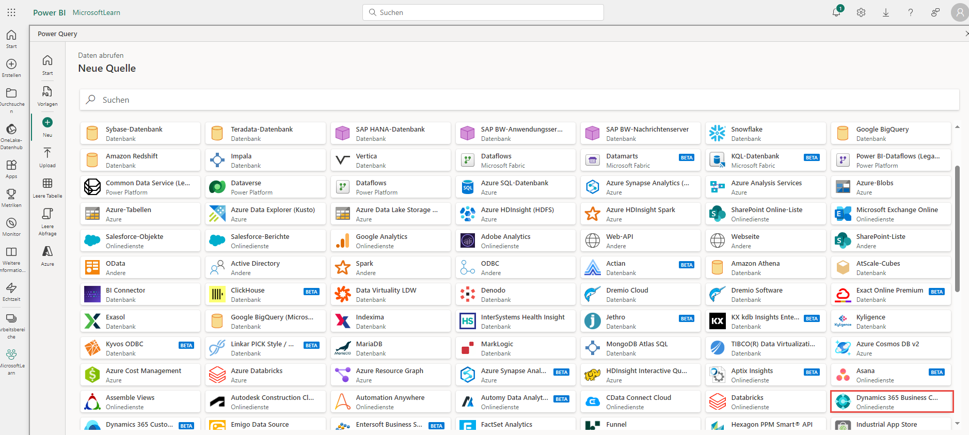
Task: Click the Power BI title link
Action: click(x=50, y=12)
